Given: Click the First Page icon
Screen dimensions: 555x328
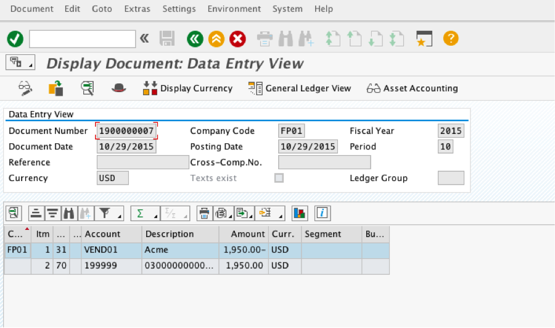Looking at the screenshot, I should pos(333,39).
